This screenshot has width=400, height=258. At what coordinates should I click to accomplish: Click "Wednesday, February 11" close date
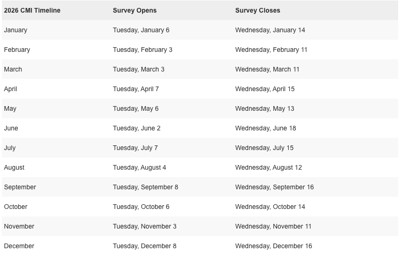[x=271, y=50]
